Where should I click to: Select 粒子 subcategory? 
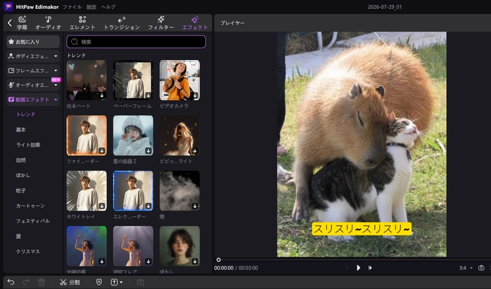(x=21, y=190)
